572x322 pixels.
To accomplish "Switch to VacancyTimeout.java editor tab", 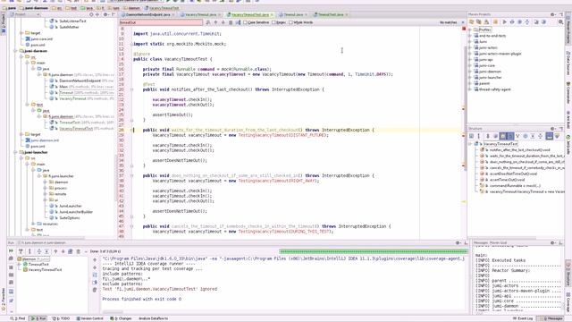I will 200,14.
